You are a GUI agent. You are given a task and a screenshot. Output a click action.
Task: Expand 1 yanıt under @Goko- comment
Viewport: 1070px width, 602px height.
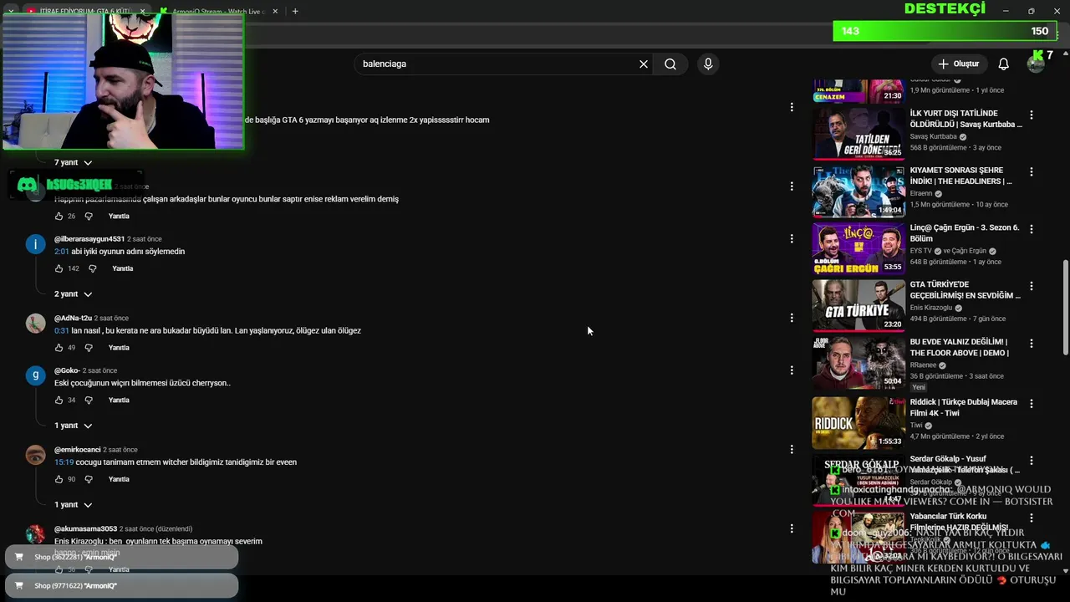(x=73, y=426)
